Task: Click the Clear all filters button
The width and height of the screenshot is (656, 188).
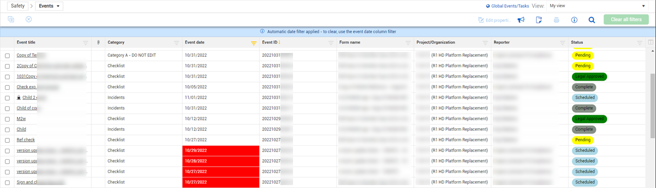Action: 626,19
